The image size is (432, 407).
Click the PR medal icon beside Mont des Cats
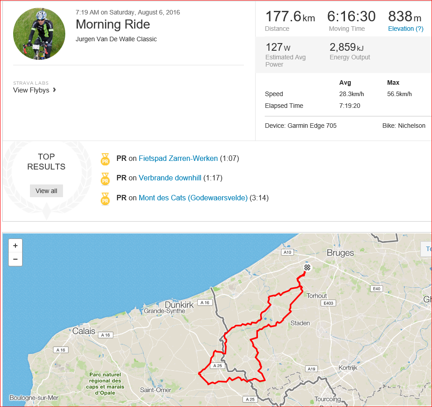[105, 199]
